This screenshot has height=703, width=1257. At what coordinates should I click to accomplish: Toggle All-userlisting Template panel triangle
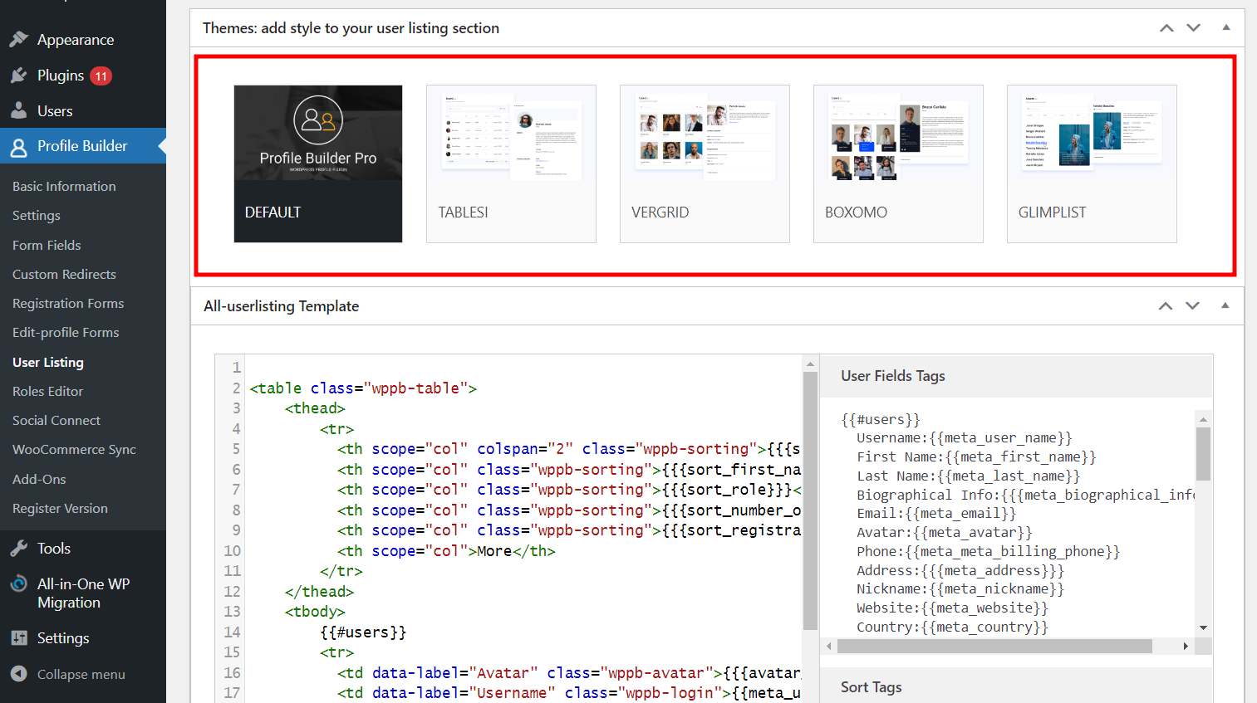click(x=1225, y=305)
